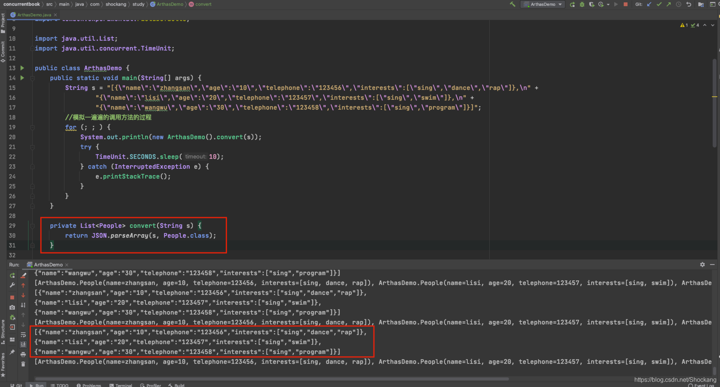
Task: Go to previous highlighted error arrow
Action: point(705,25)
